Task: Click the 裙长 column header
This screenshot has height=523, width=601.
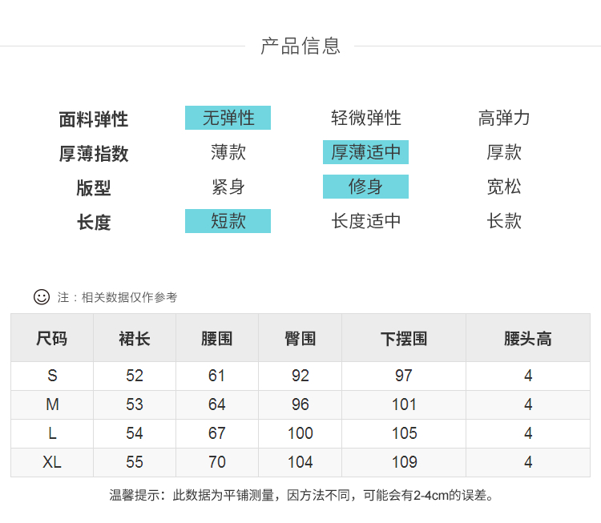Action: tap(135, 338)
